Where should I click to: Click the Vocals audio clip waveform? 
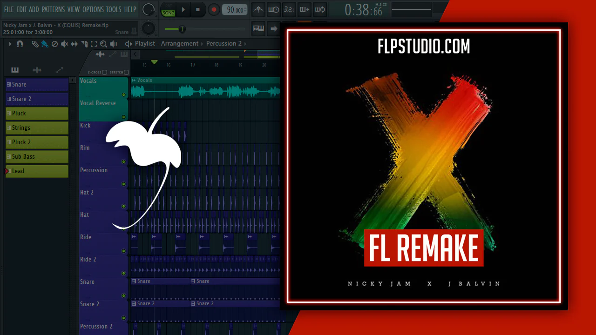(x=205, y=91)
